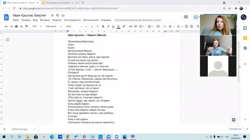Expand bulleted list style options arrow

pyautogui.click(x=174, y=26)
